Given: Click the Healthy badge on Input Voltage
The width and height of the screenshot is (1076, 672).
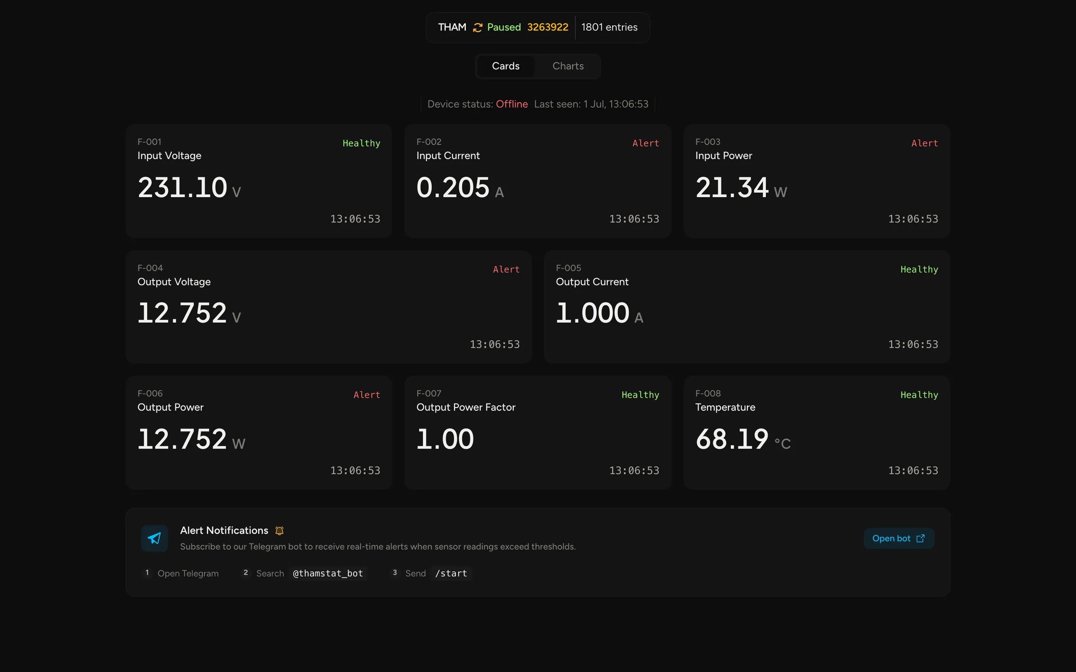Looking at the screenshot, I should point(361,143).
